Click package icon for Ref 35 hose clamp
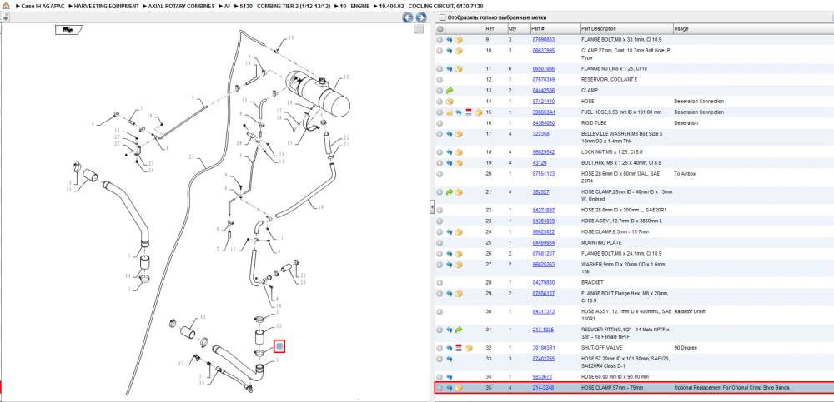This screenshot has height=402, width=834. coord(459,388)
